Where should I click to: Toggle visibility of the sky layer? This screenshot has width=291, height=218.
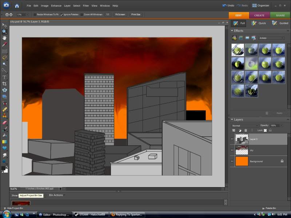[232, 150]
